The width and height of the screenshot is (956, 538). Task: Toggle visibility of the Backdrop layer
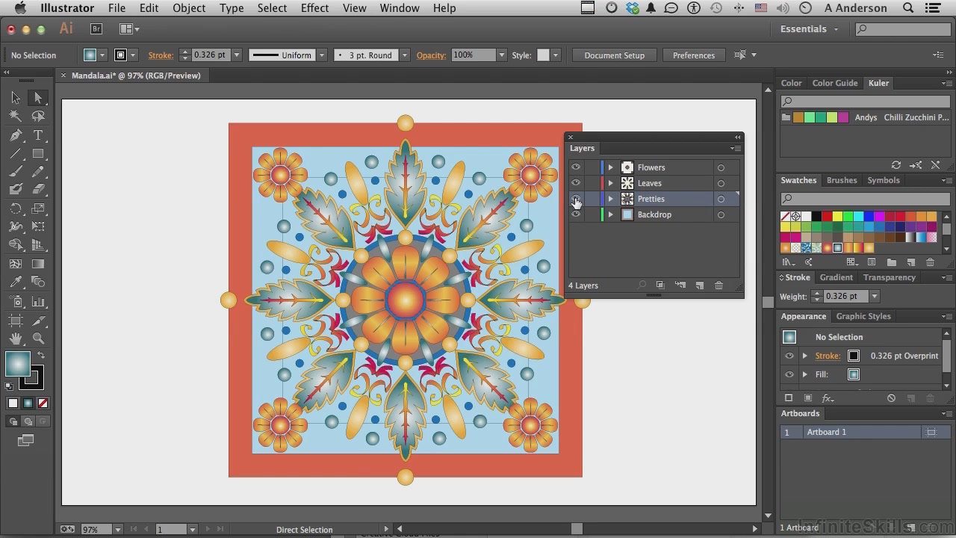pos(576,214)
